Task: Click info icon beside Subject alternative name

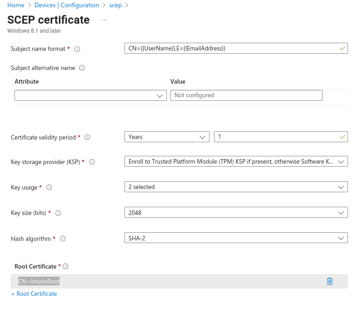Action: click(x=82, y=68)
